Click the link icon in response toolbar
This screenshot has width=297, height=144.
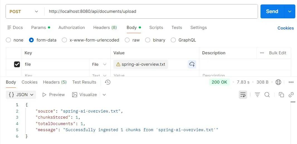pyautogui.click(x=291, y=95)
